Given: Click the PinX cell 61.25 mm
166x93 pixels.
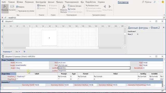Looking at the screenshot, I should 94,63.
